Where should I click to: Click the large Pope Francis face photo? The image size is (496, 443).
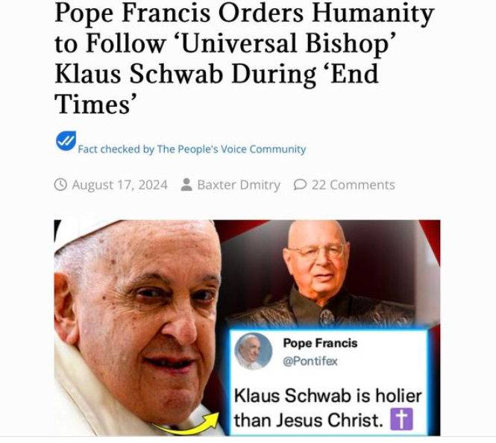point(138,327)
